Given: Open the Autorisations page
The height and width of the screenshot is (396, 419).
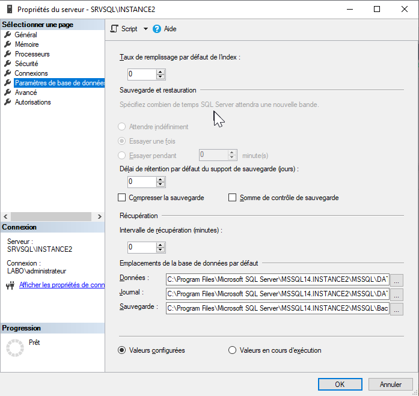Looking at the screenshot, I should (32, 102).
